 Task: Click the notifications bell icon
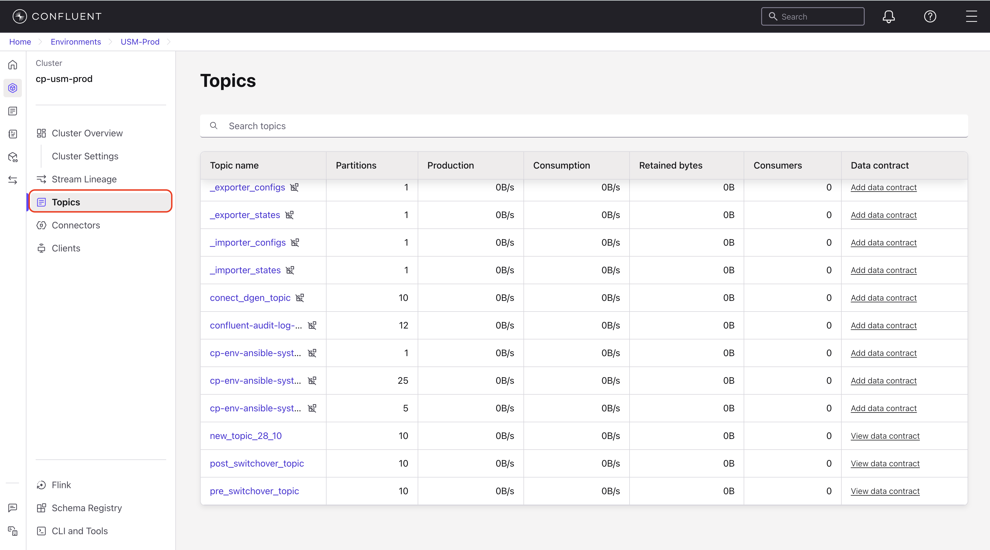point(888,16)
